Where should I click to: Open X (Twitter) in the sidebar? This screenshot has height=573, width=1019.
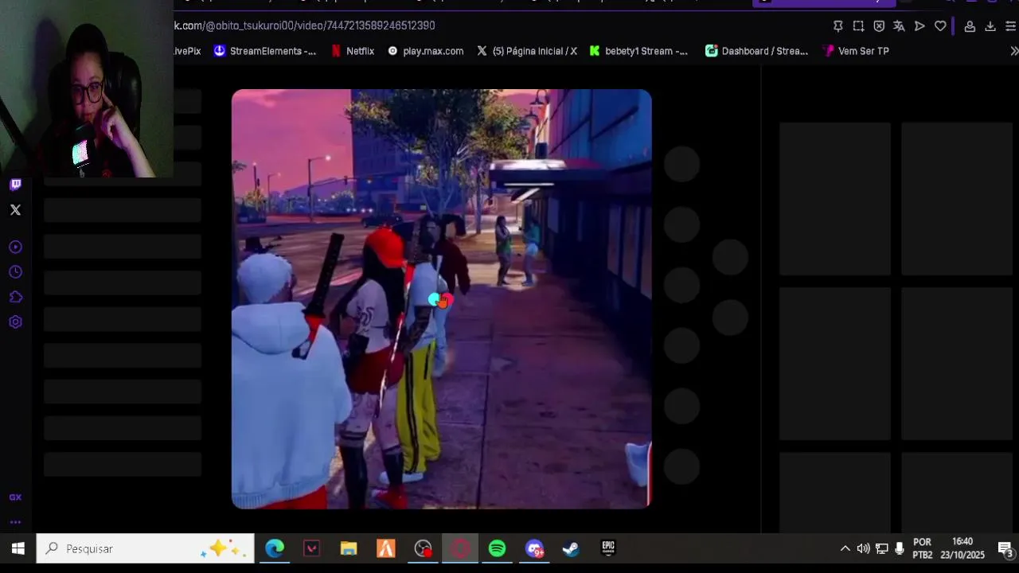click(x=15, y=210)
